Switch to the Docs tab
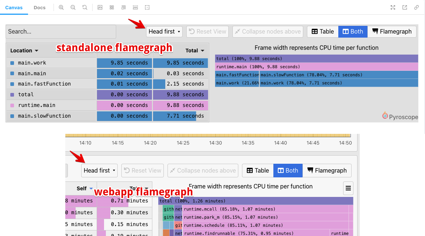425x236 pixels. [39, 8]
